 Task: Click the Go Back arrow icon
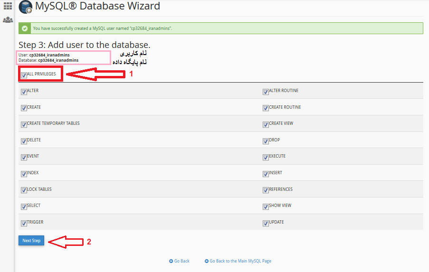[171, 261]
